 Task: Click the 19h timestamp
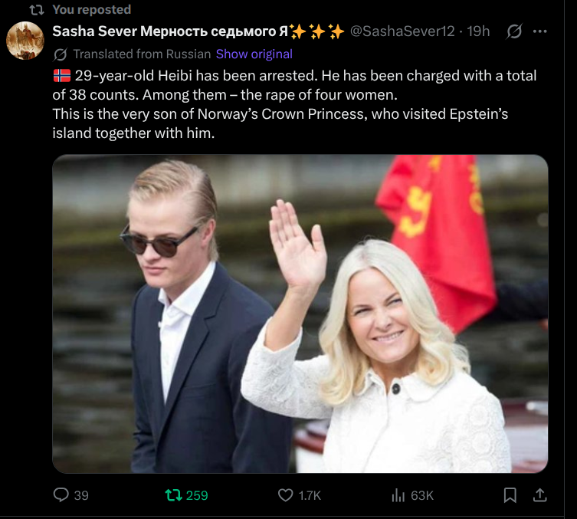click(479, 31)
